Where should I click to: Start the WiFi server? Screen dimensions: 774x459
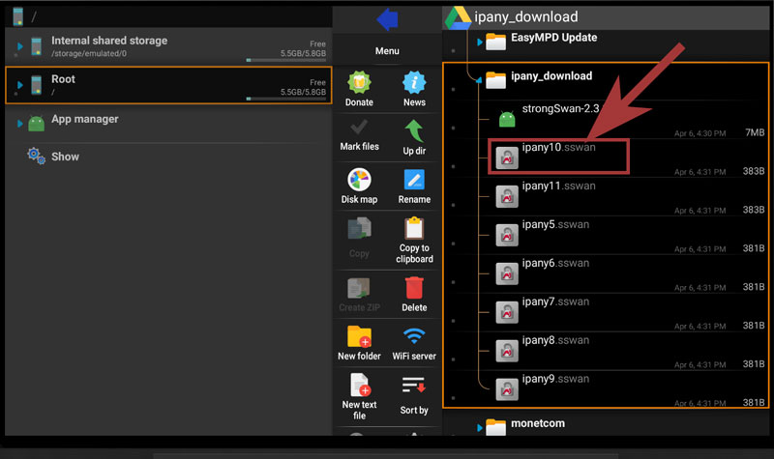pos(414,337)
